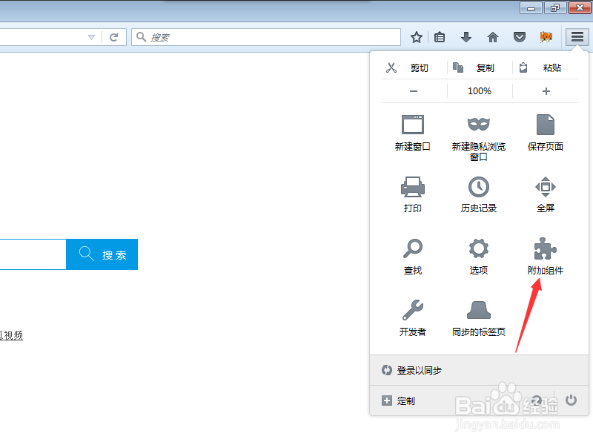
Task: Toggle 全屏 (Fullscreen) mode
Action: coord(545,194)
